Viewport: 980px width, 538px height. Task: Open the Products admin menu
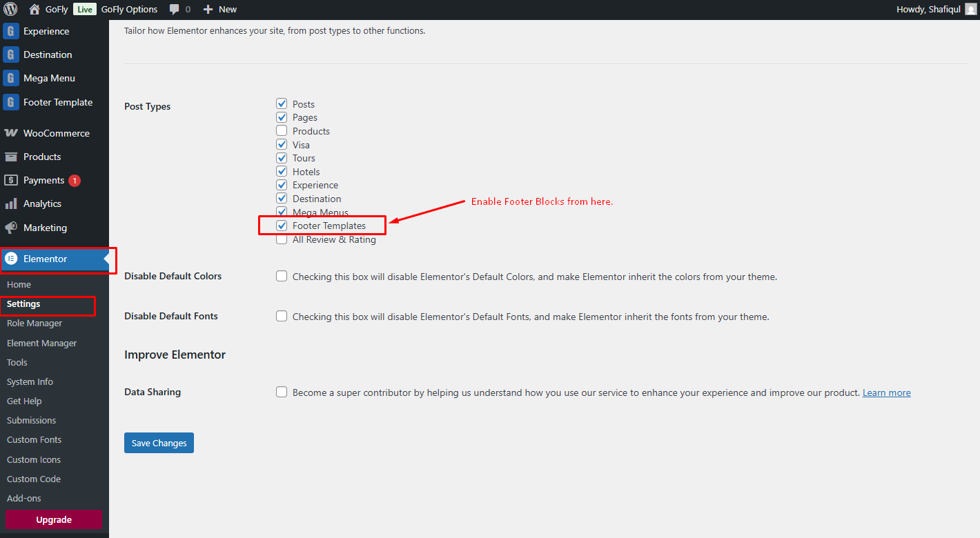55,157
